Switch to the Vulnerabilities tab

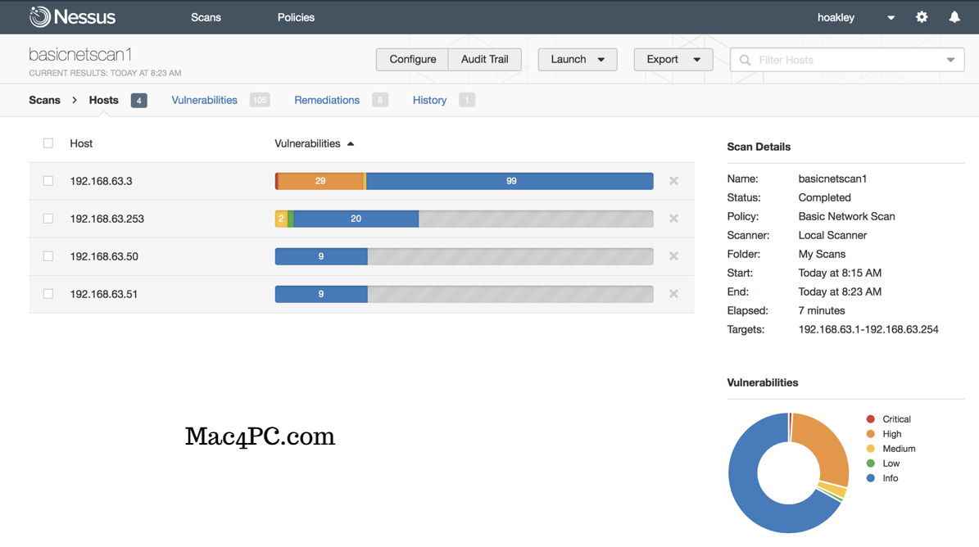click(204, 100)
